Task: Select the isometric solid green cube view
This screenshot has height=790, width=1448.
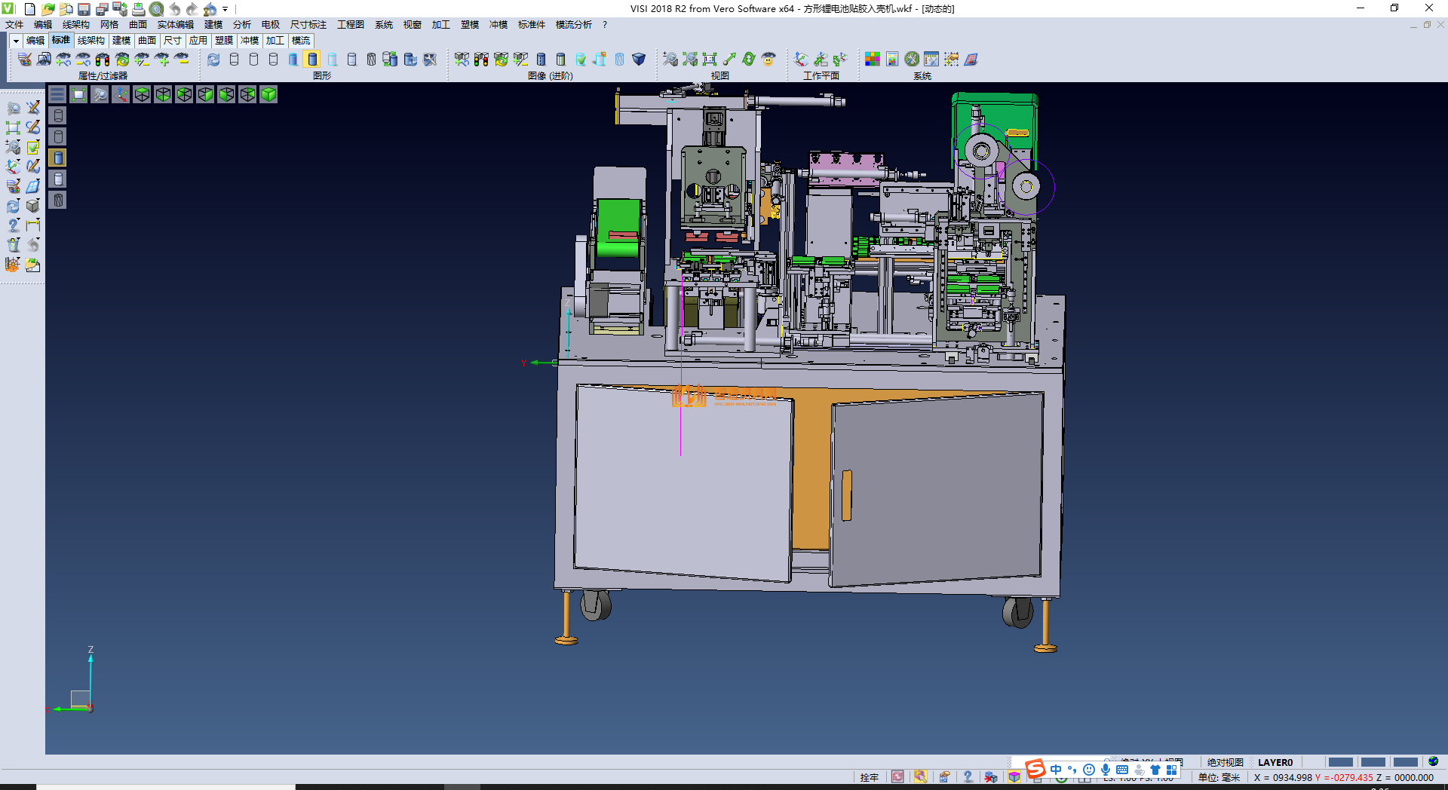Action: 268,94
